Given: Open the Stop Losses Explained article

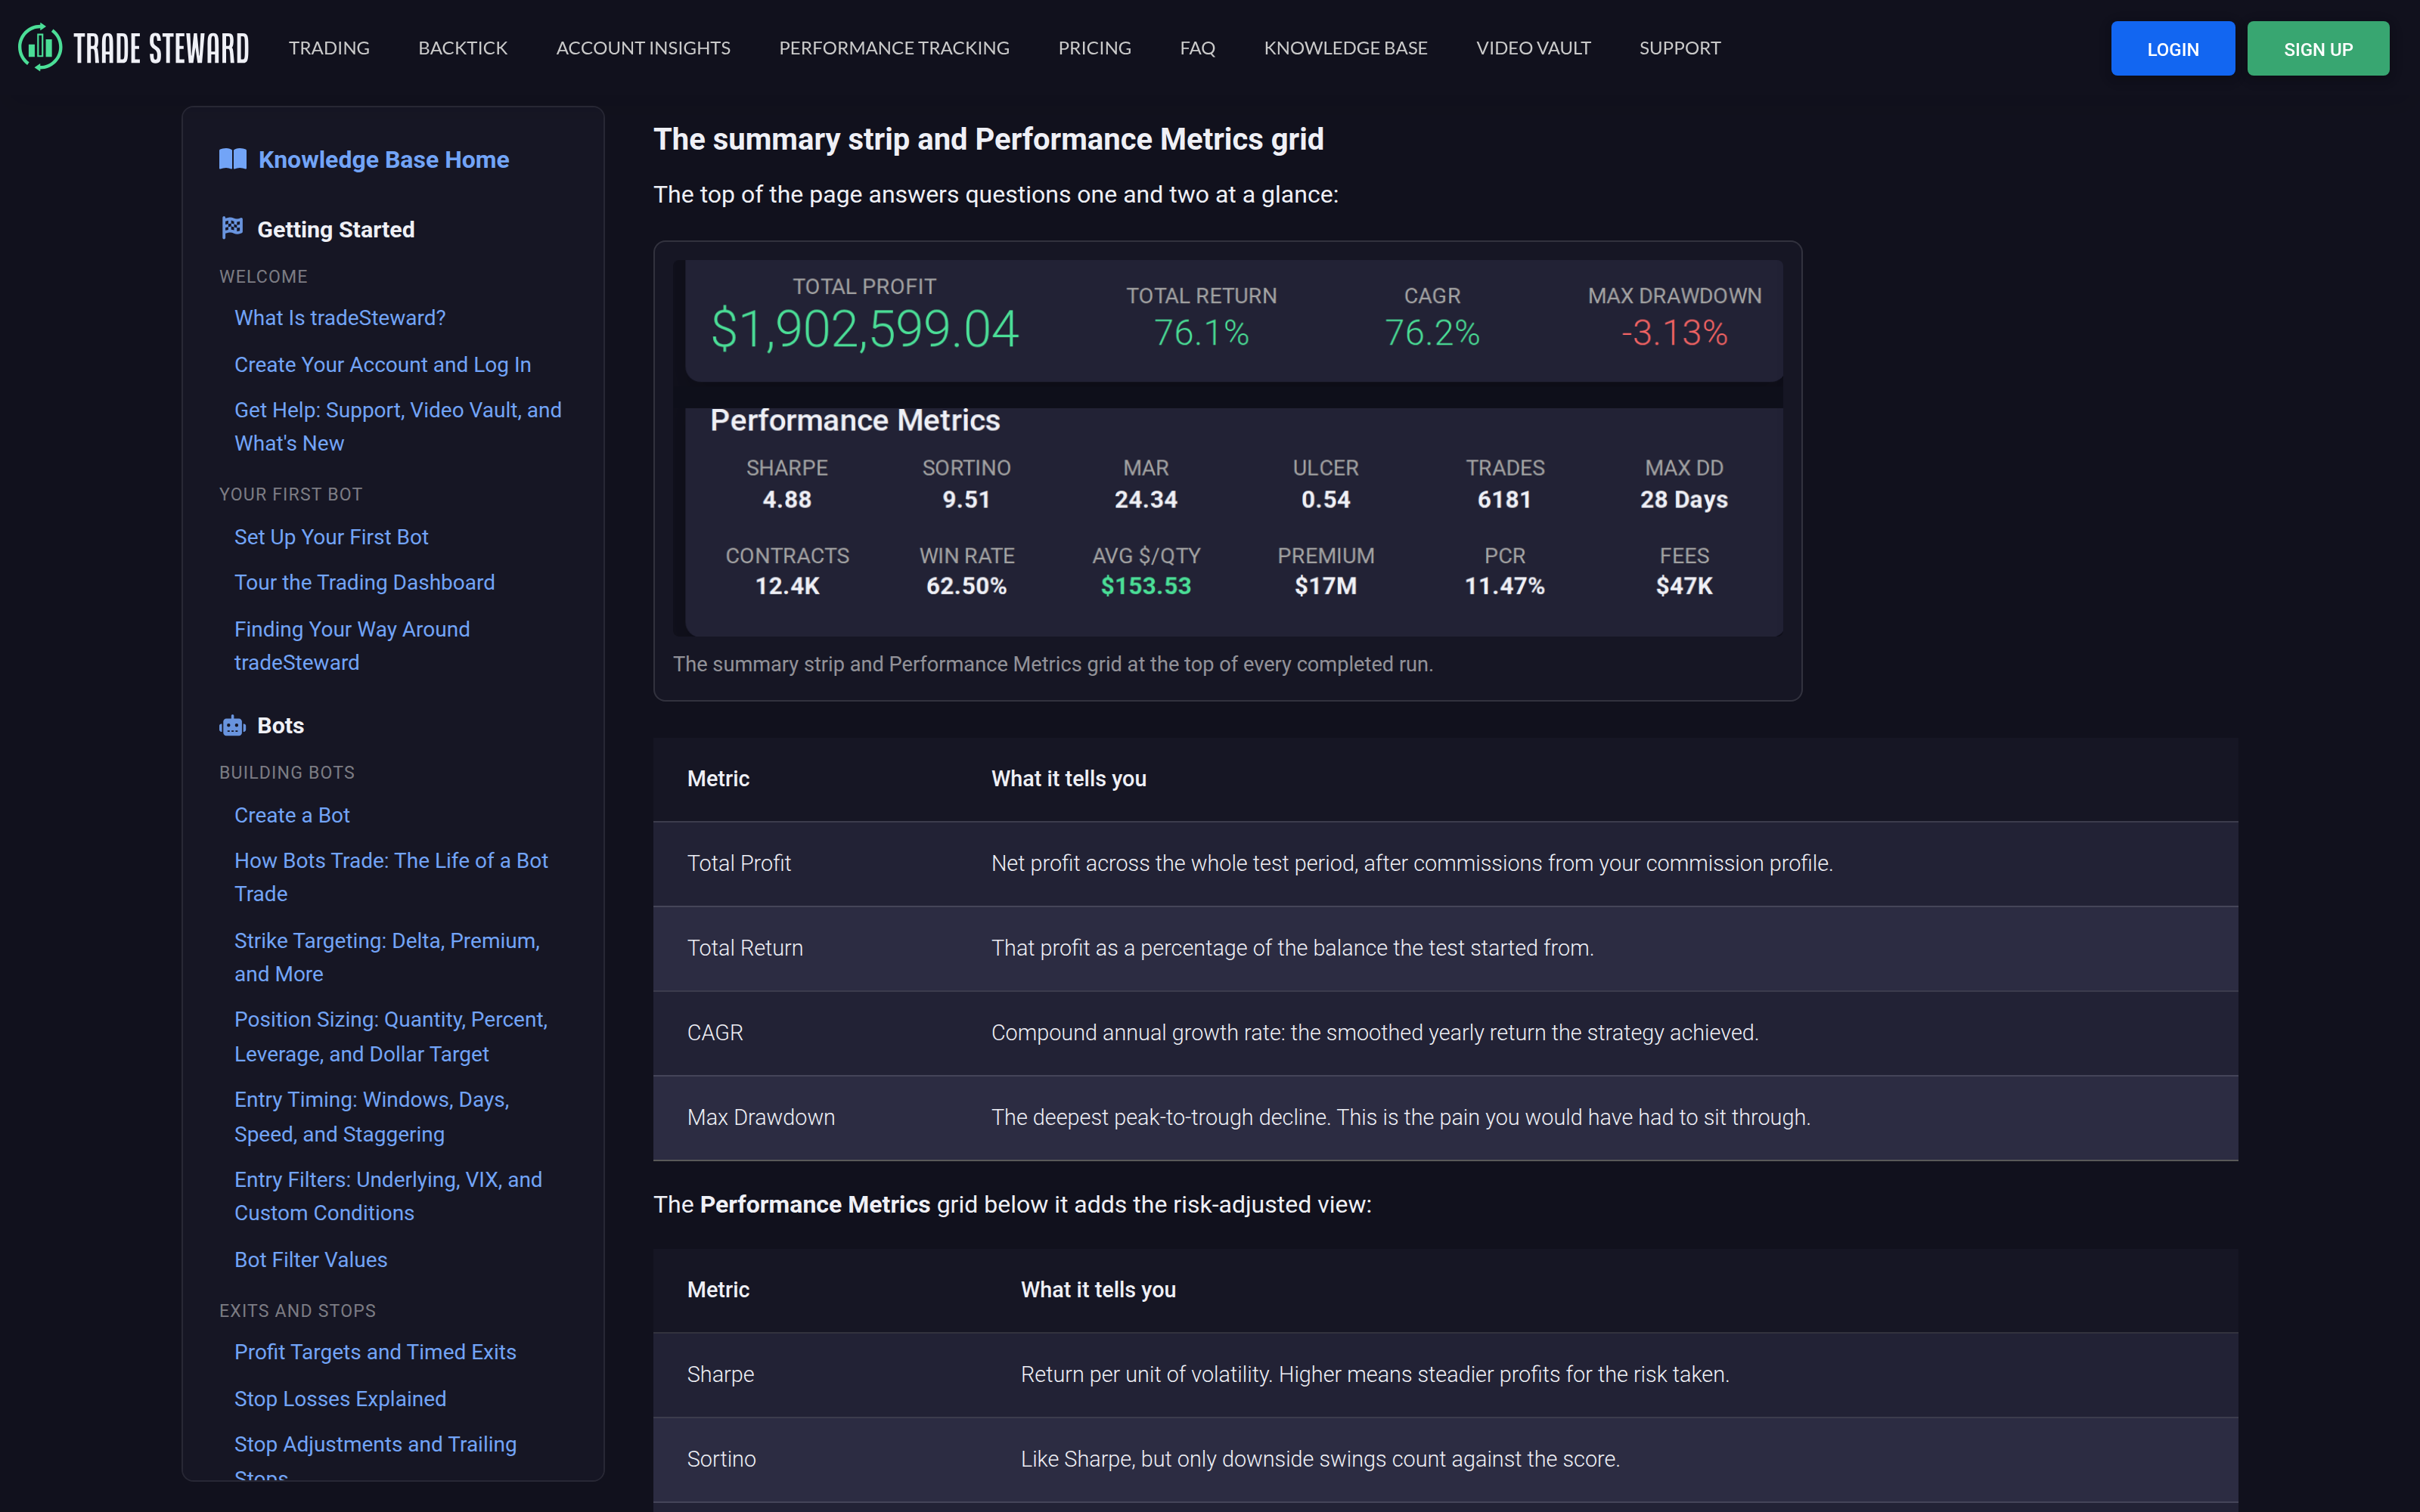Looking at the screenshot, I should click(340, 1399).
